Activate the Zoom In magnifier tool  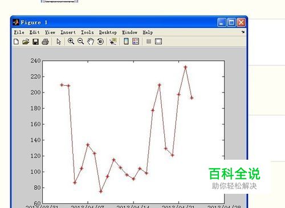(71, 41)
